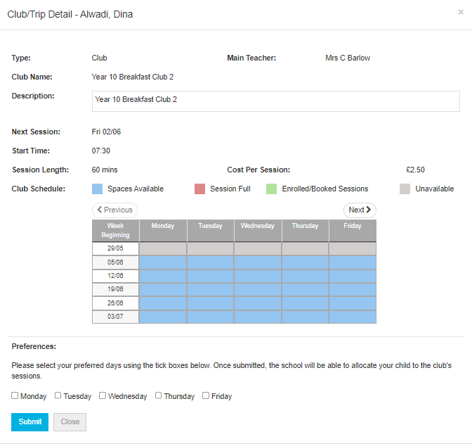
Task: Click the grey Close button
Action: pyautogui.click(x=70, y=422)
